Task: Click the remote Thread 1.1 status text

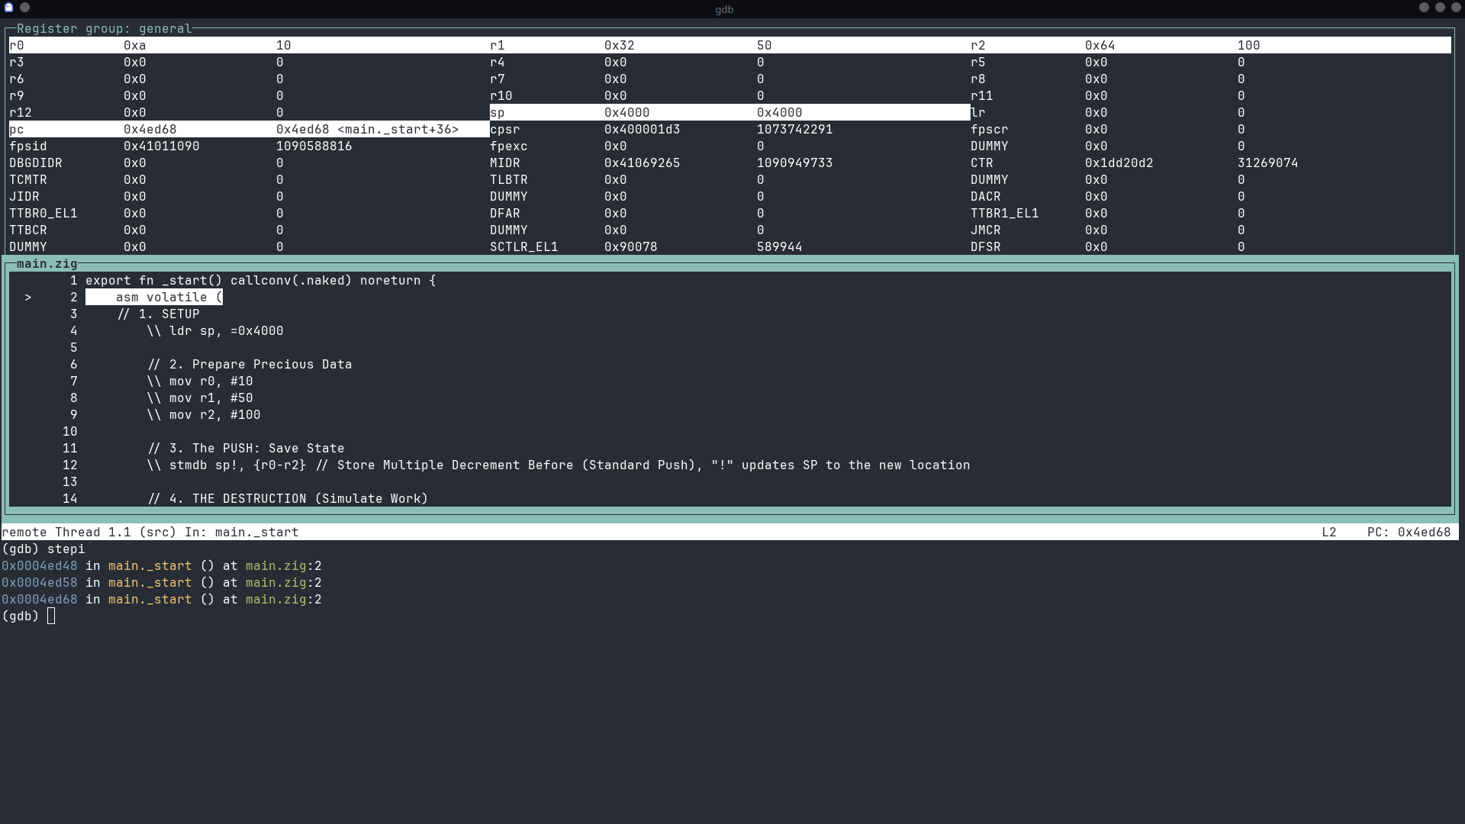Action: click(76, 532)
